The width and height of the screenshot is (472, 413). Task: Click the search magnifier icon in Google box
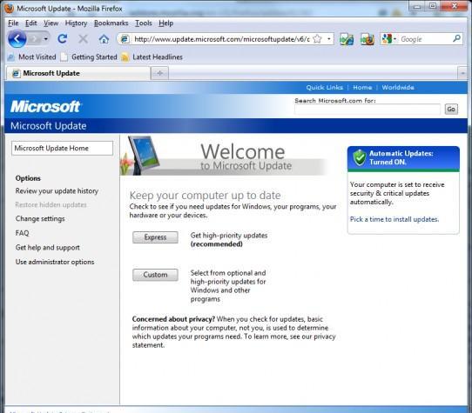tap(456, 39)
